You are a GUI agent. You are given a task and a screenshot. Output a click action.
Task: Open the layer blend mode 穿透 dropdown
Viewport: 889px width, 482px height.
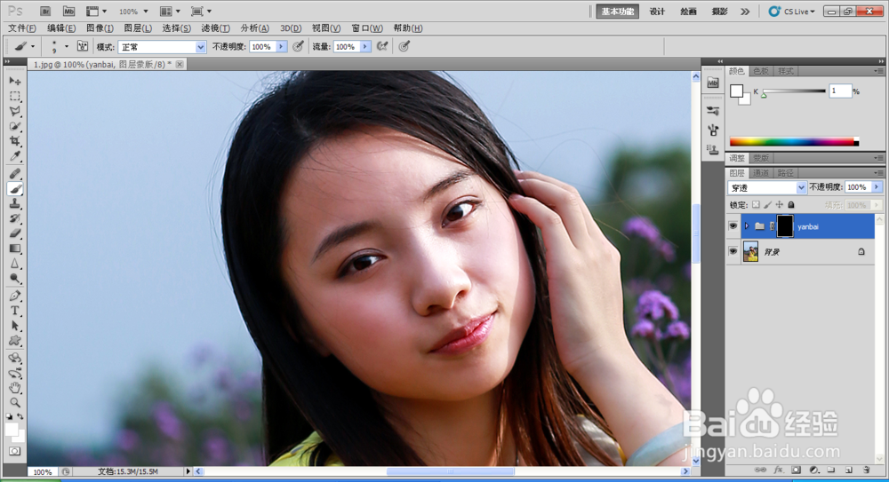(x=767, y=187)
